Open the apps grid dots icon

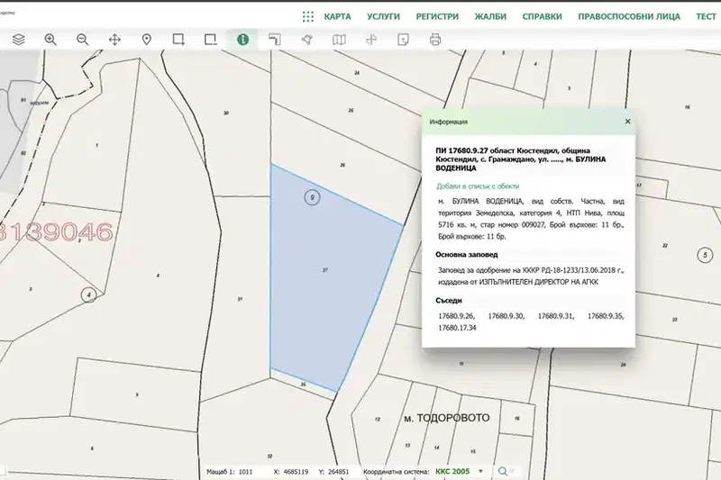tap(308, 16)
